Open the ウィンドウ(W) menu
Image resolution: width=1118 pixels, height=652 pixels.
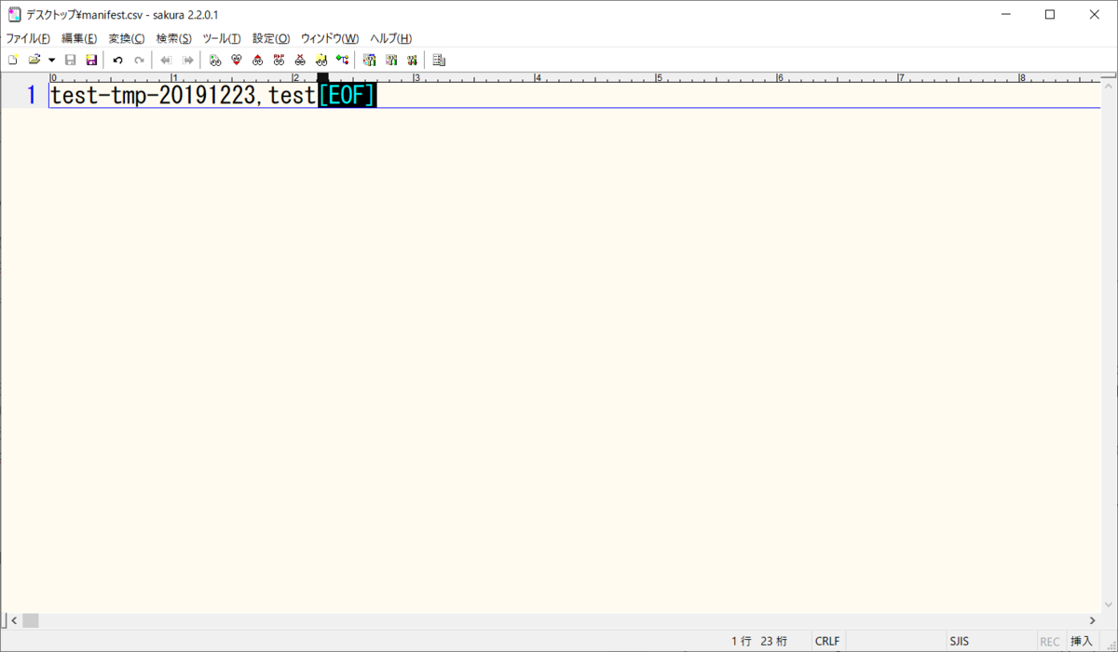330,38
